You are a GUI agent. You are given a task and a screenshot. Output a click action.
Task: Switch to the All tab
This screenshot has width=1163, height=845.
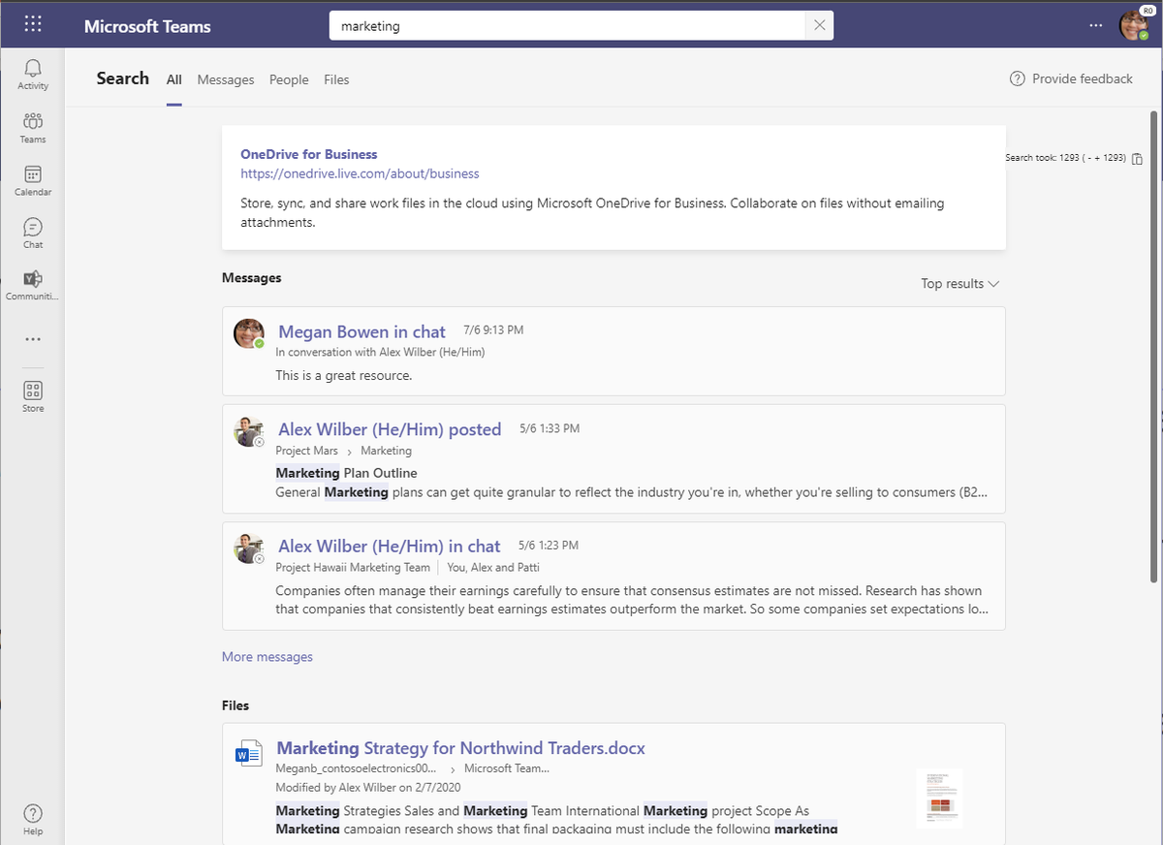coord(173,79)
